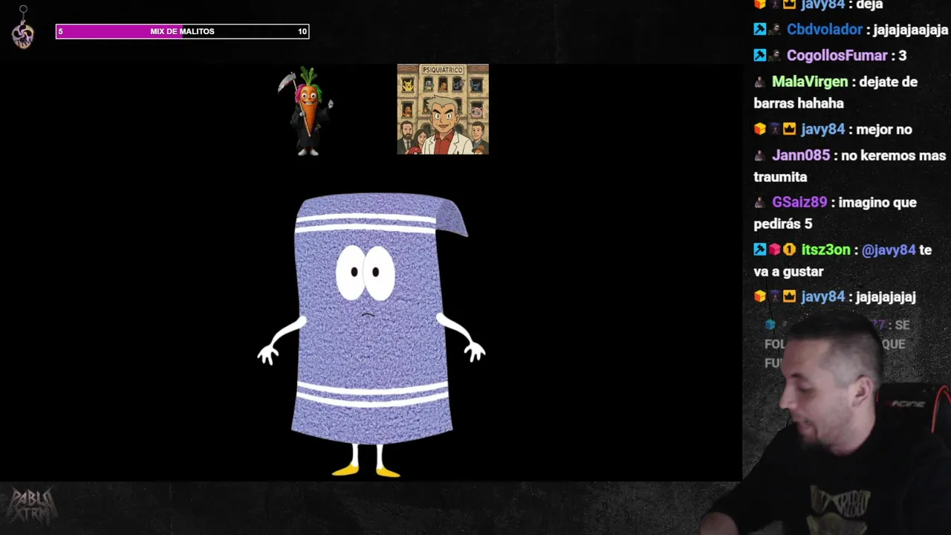Click the @javy84 mention in itsz3on's message
The image size is (951, 535).
889,250
